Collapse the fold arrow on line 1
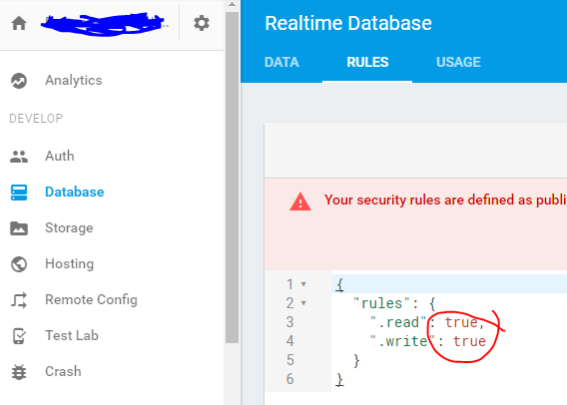This screenshot has width=567, height=405. 303,284
